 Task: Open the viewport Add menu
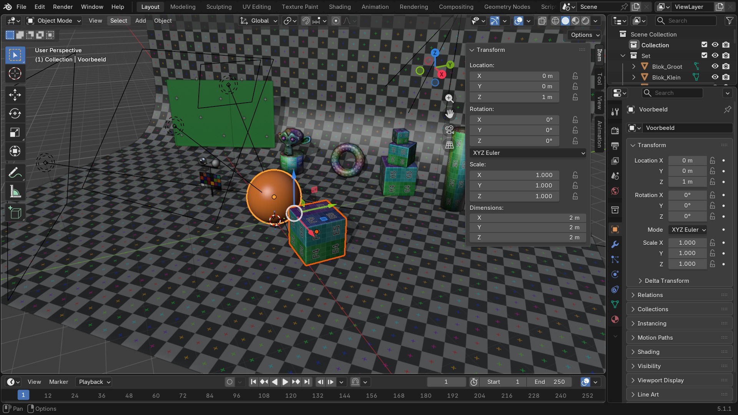[140, 21]
